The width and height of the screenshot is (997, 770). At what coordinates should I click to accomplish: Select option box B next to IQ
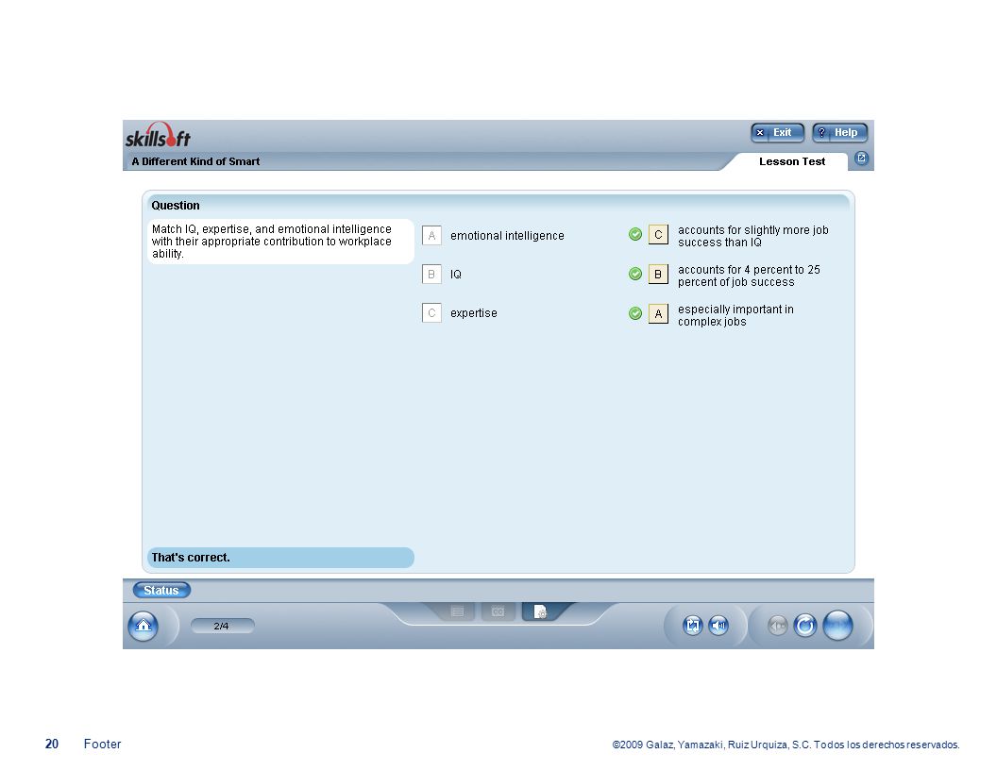[431, 275]
